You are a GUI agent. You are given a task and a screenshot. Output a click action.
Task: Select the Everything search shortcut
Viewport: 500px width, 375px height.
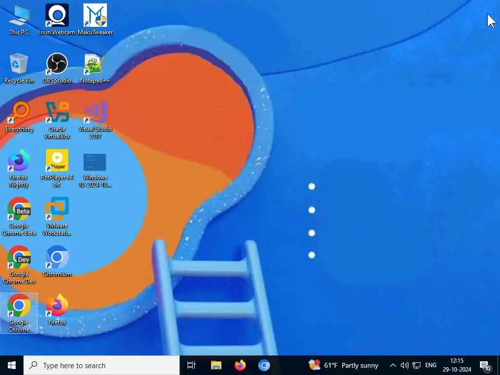(x=19, y=117)
